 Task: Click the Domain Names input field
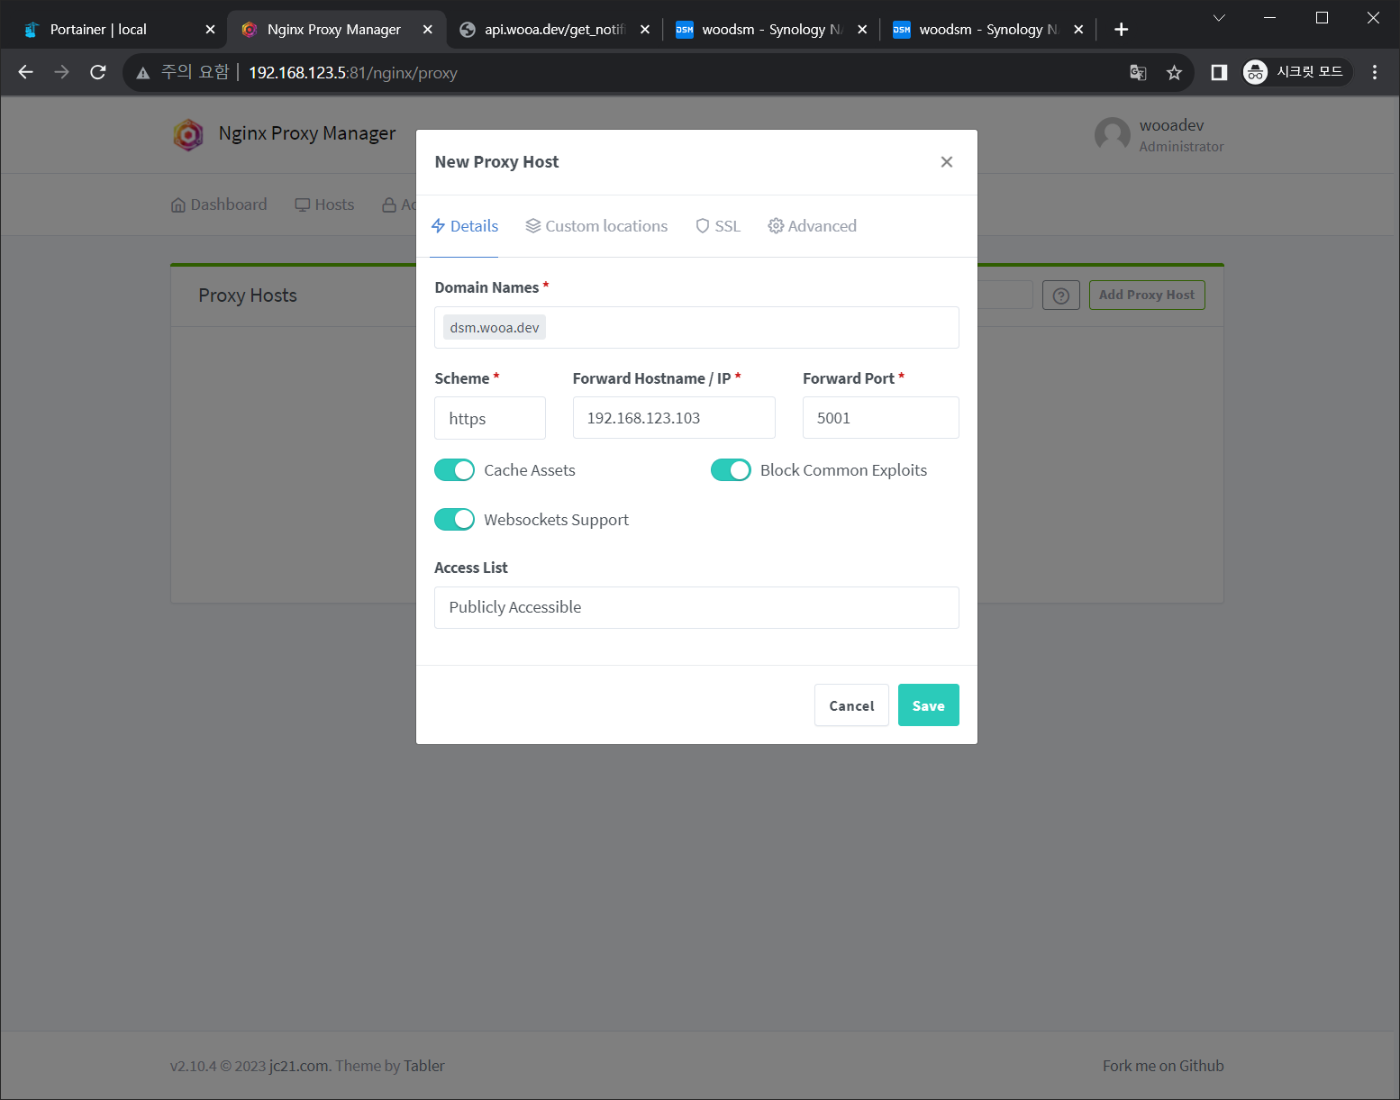(696, 328)
